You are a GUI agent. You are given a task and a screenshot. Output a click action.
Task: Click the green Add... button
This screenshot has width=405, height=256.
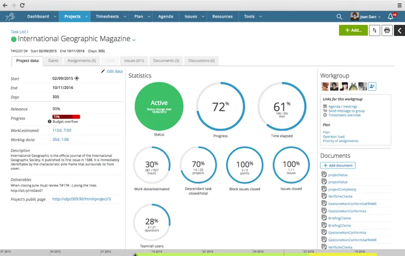(353, 30)
